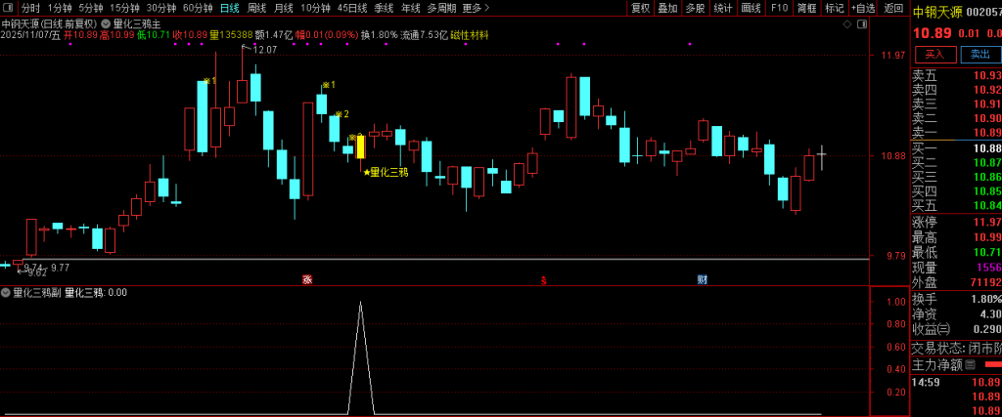Click the yellow highlighted 量化三鸦 signal candle
Screen dimensions: 1002x417
pyautogui.click(x=360, y=147)
